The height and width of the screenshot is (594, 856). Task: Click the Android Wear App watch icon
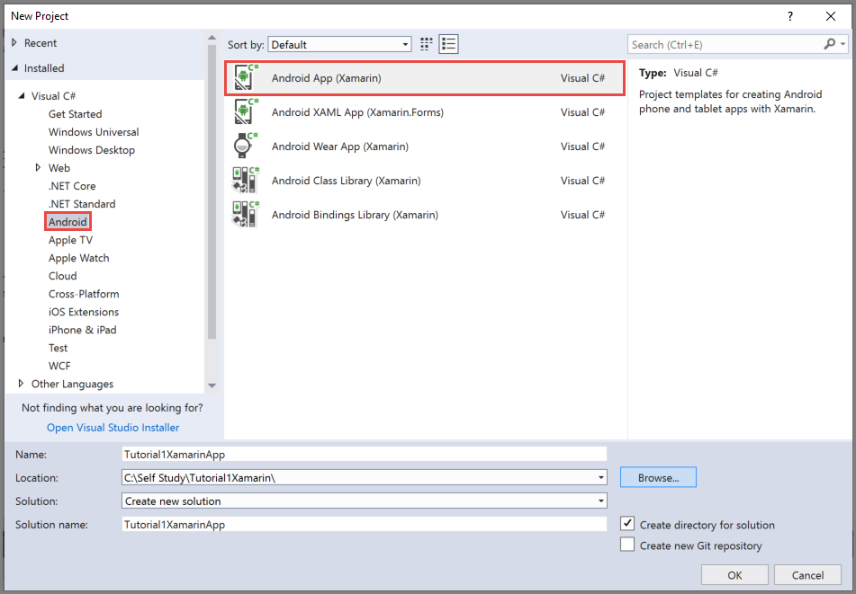(246, 146)
